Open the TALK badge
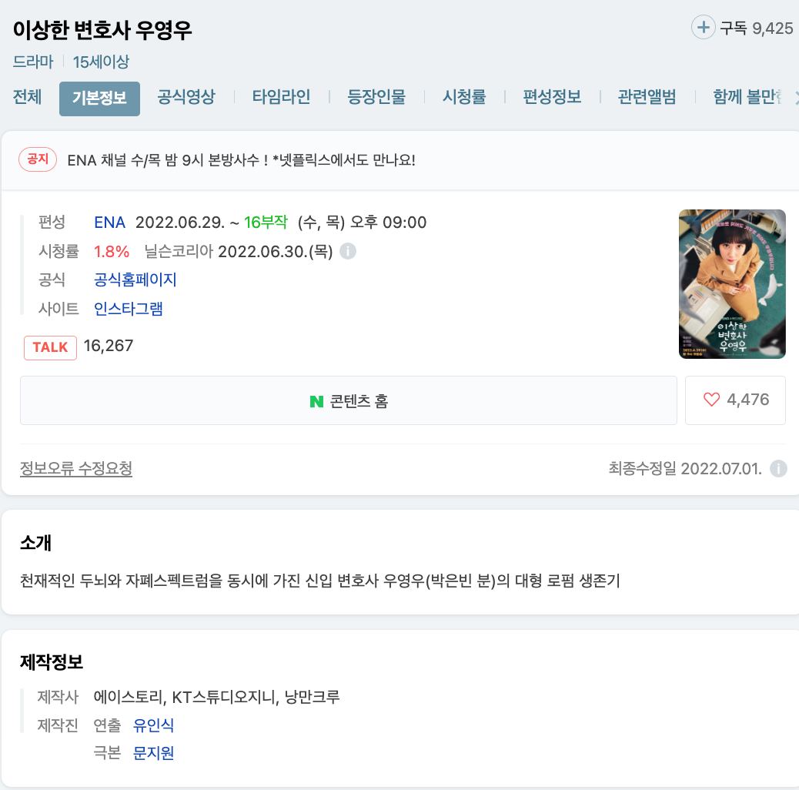The height and width of the screenshot is (790, 799). coord(51,347)
